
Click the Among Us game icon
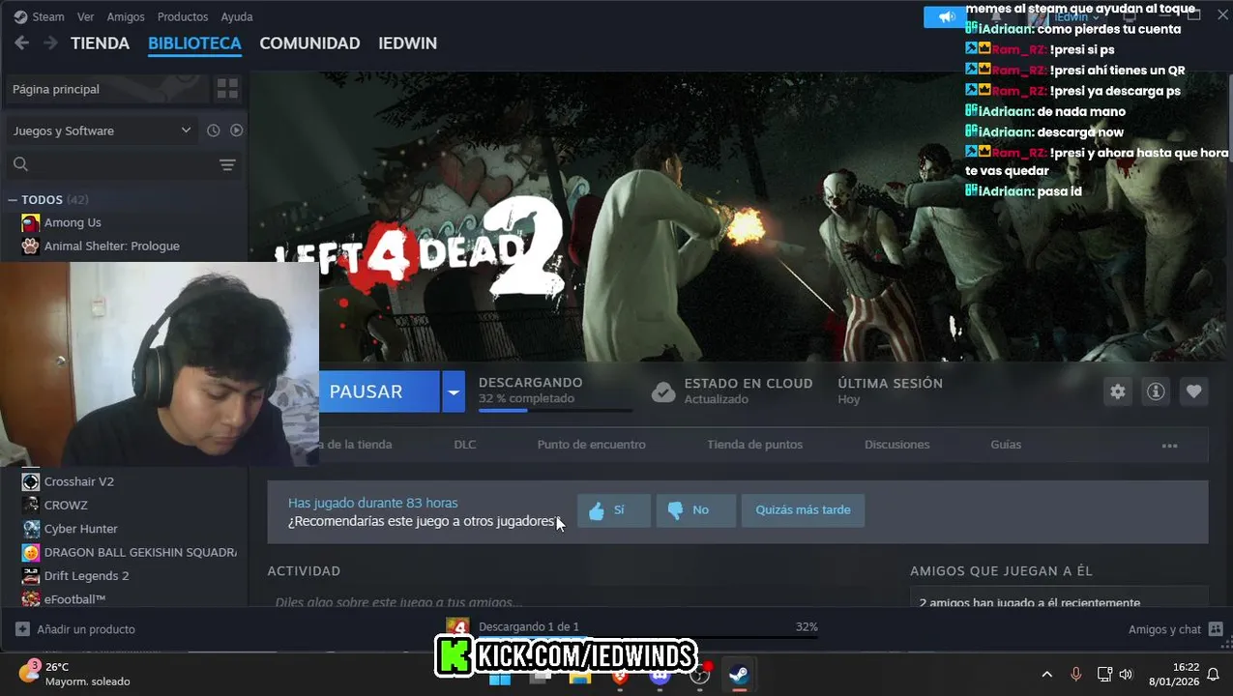click(30, 222)
